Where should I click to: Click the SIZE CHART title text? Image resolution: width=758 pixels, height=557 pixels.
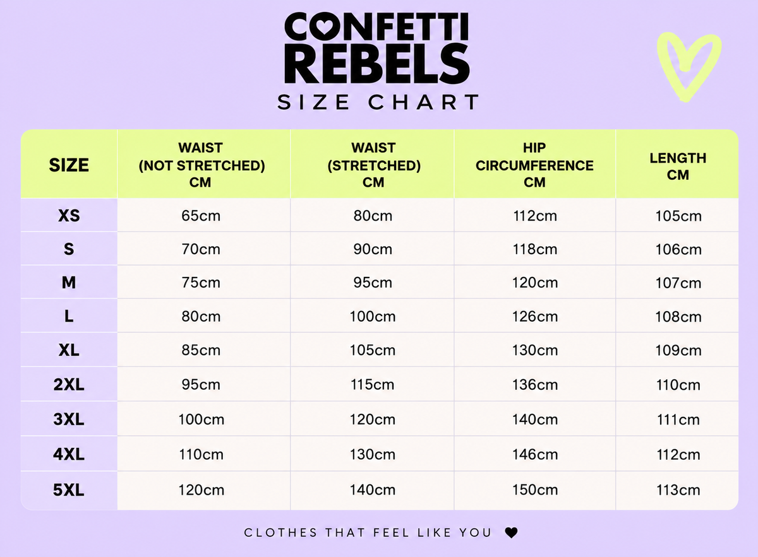click(378, 102)
